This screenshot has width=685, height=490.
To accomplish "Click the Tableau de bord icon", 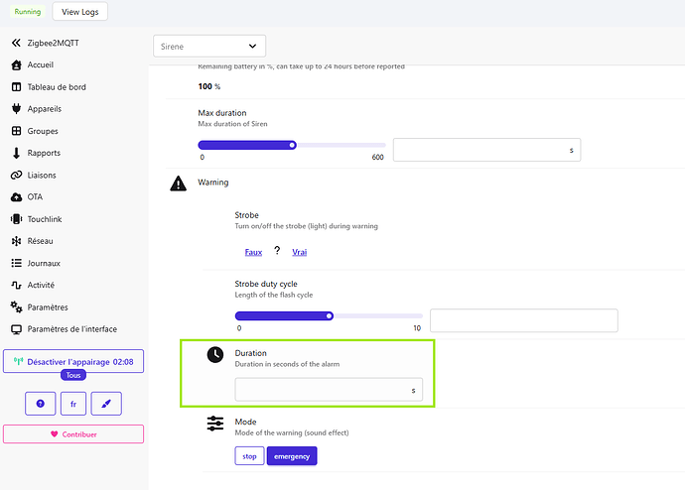I will tap(16, 87).
